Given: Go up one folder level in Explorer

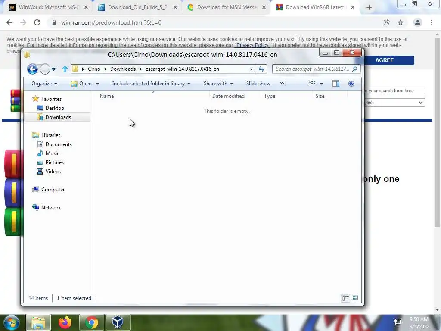Looking at the screenshot, I should point(65,69).
